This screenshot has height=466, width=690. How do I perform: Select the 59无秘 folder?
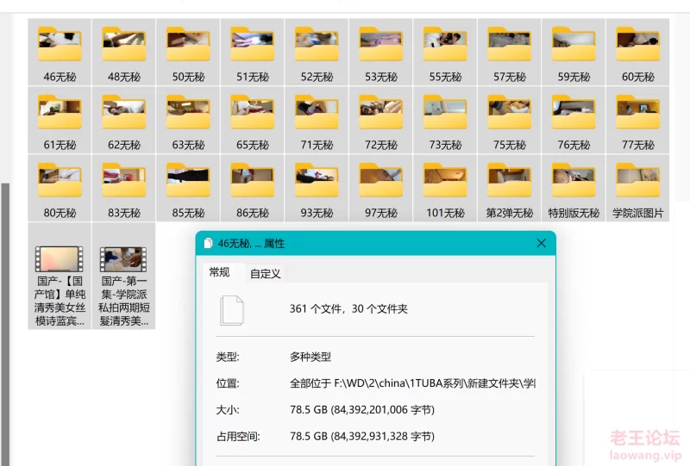click(x=574, y=53)
